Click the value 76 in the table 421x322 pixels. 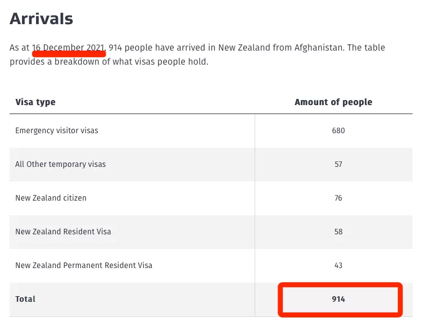(338, 198)
